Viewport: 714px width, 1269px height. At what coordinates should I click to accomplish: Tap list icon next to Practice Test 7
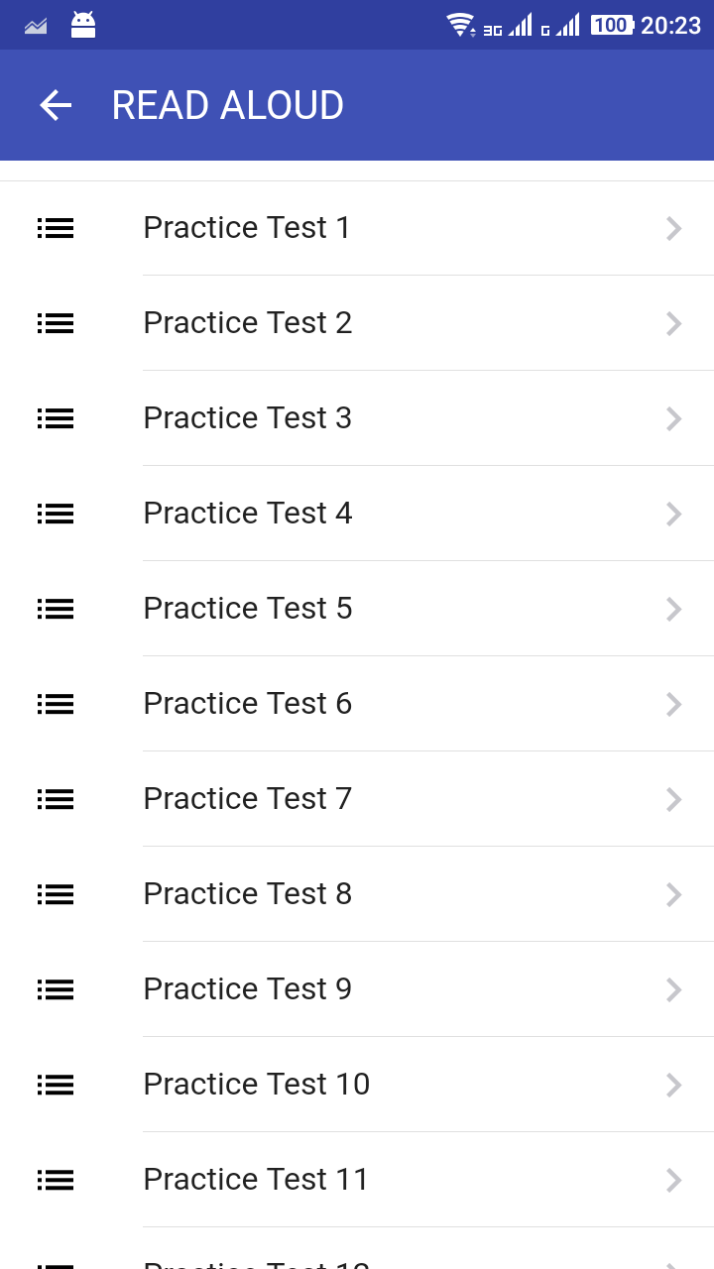click(56, 799)
